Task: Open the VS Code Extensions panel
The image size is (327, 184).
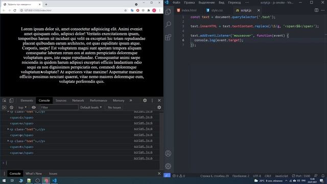Action: [168, 37]
